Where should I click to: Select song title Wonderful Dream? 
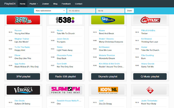point(107,58)
